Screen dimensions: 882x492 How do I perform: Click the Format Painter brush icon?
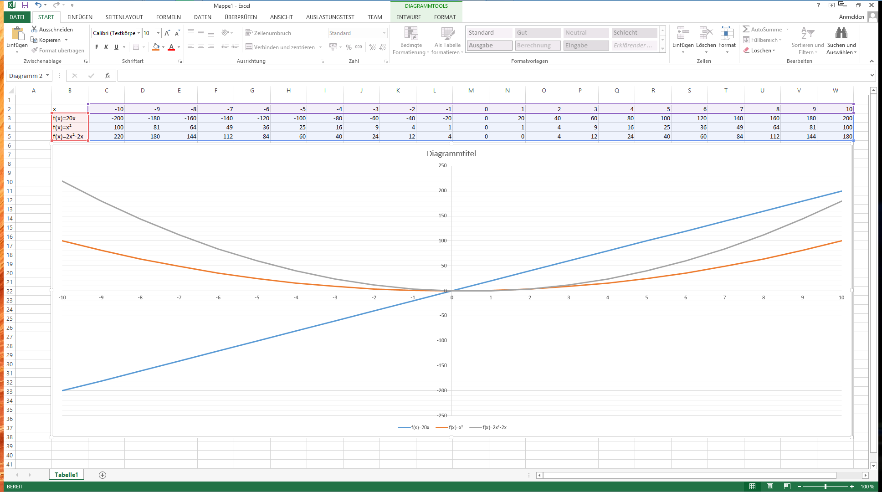[34, 50]
